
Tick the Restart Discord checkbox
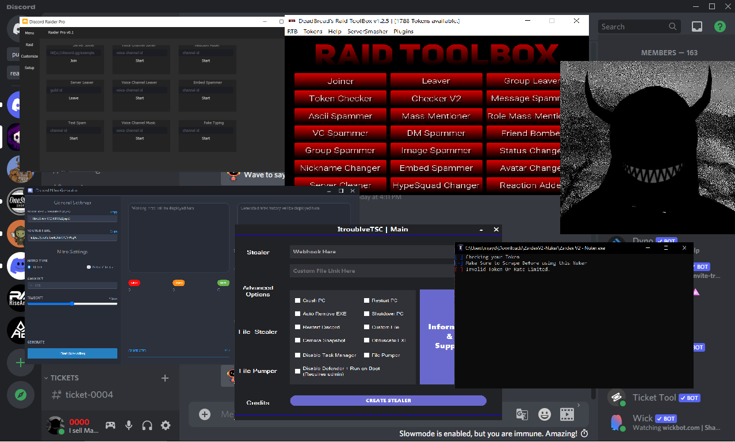pos(297,327)
